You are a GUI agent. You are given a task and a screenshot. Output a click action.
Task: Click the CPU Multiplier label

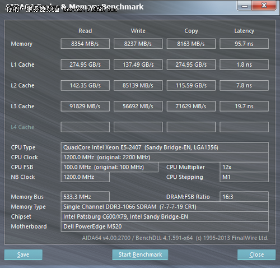(185, 167)
